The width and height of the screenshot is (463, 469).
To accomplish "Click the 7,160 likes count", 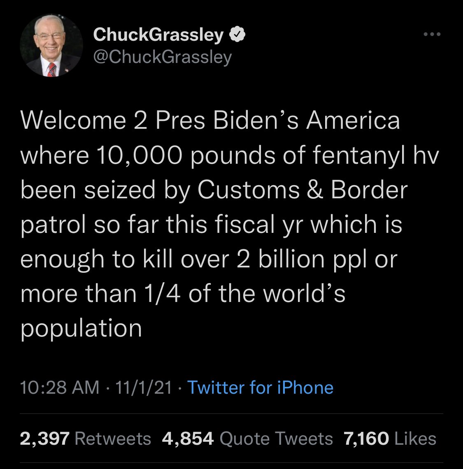I will pyautogui.click(x=366, y=438).
